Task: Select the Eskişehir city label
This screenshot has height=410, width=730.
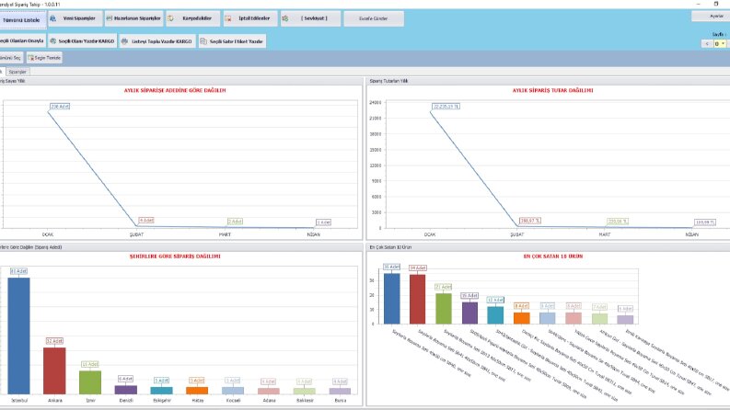Action: click(x=161, y=400)
